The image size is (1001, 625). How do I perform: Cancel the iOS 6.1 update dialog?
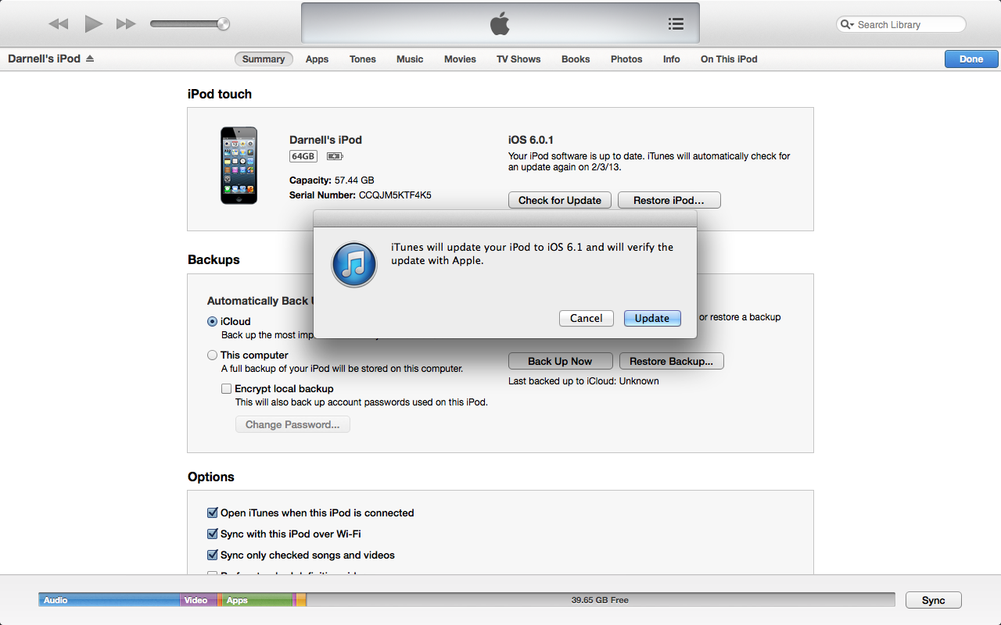[x=587, y=318]
